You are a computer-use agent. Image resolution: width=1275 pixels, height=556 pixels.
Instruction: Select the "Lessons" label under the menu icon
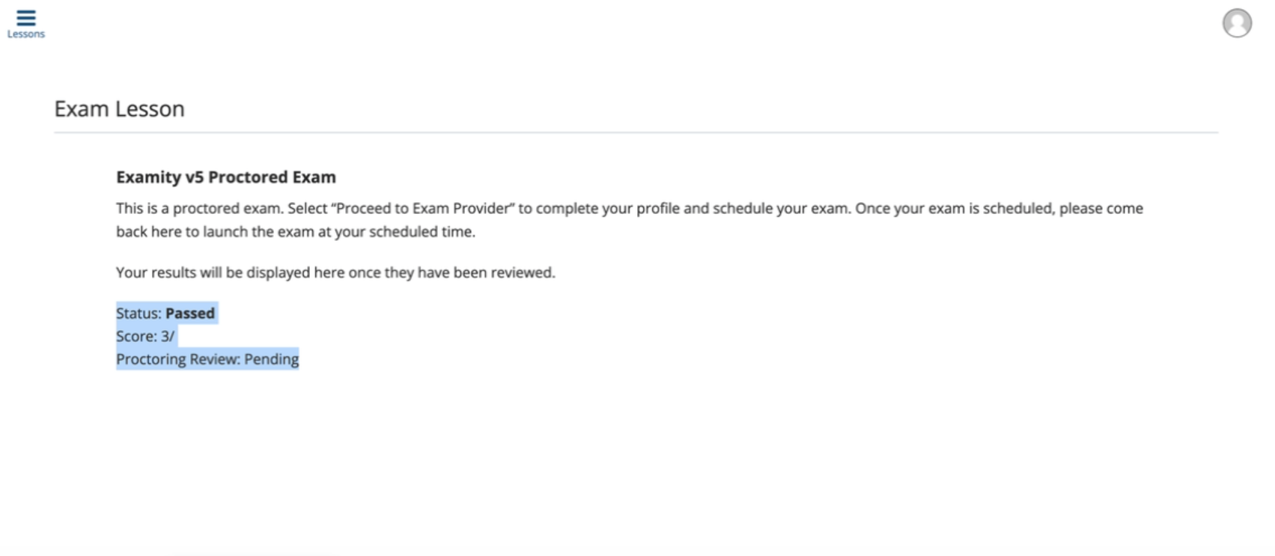click(x=26, y=34)
